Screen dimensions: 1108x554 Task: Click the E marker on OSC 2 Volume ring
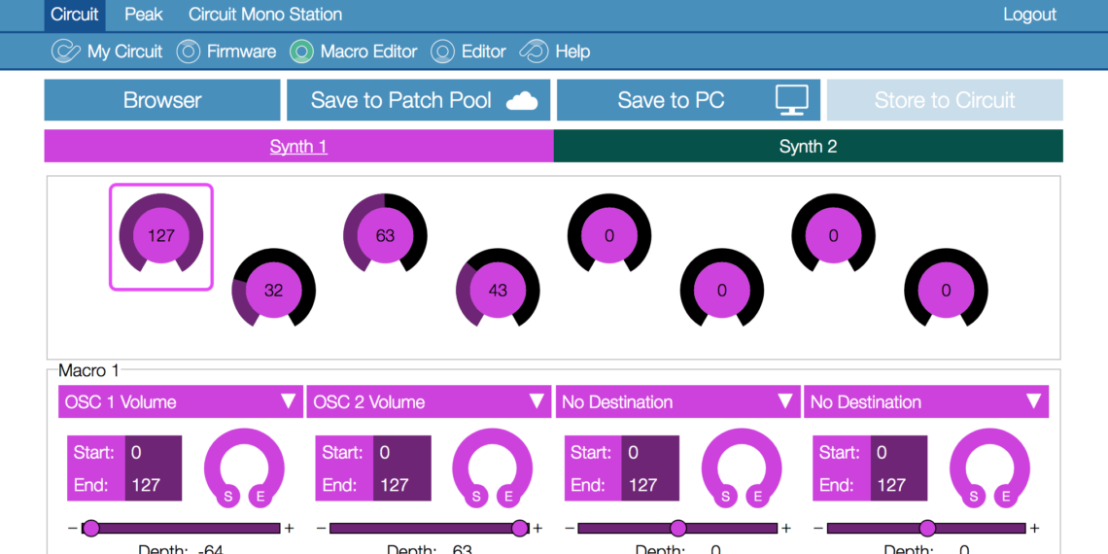pyautogui.click(x=507, y=497)
